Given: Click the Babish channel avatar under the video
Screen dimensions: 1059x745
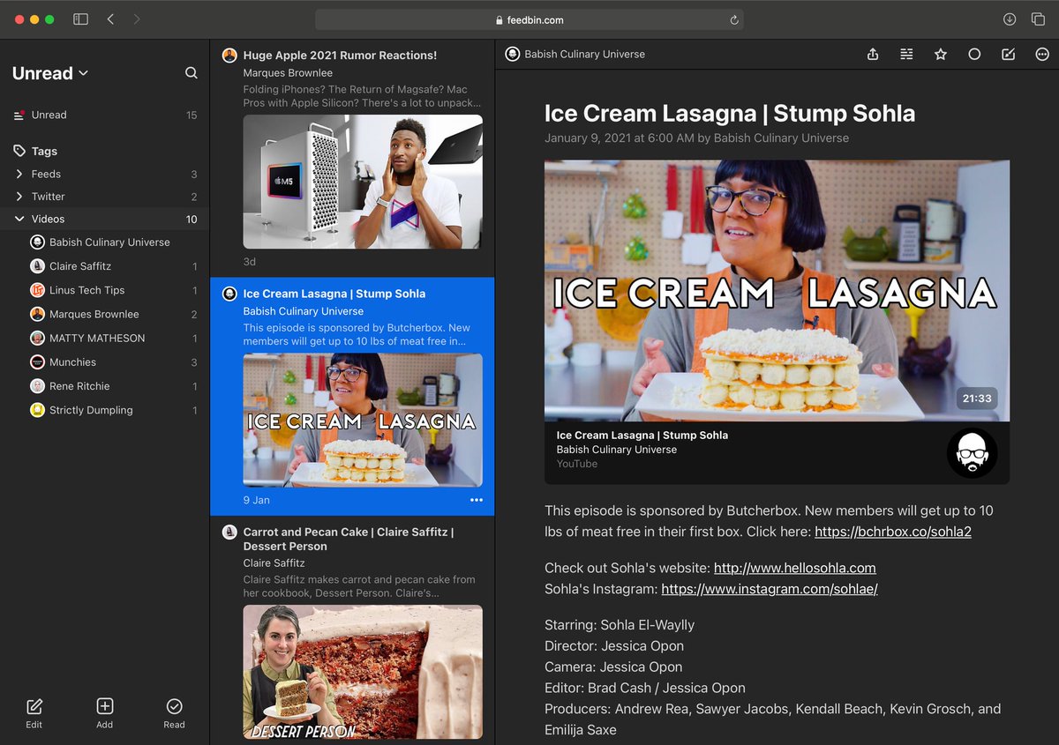Looking at the screenshot, I should coord(972,453).
